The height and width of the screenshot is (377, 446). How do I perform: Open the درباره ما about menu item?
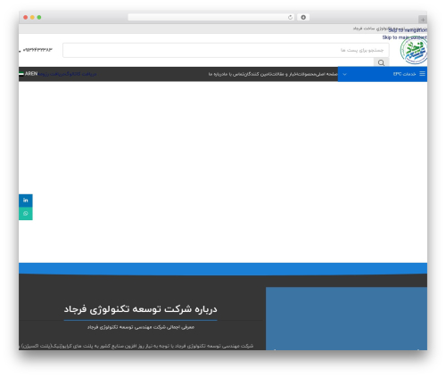[216, 74]
